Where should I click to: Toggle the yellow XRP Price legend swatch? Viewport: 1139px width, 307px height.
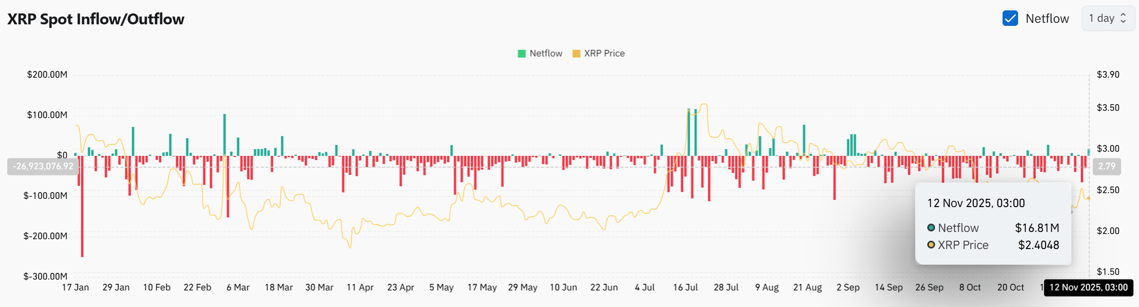tap(576, 54)
